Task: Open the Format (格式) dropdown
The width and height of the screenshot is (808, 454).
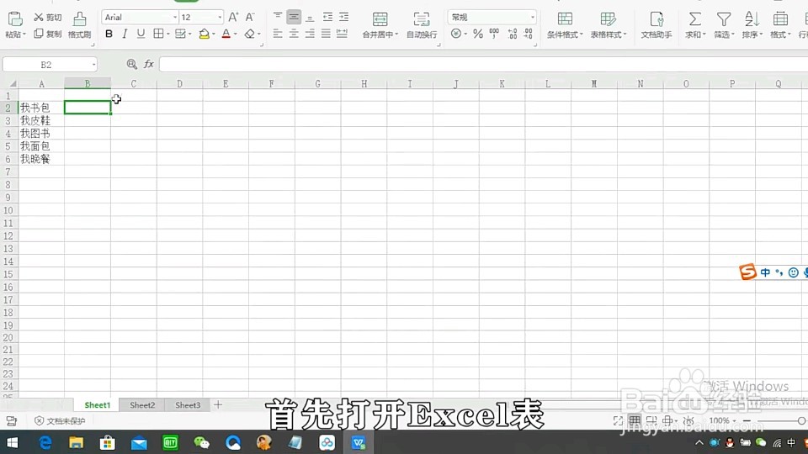Action: coord(780,24)
